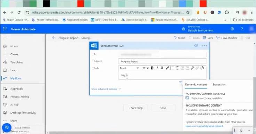Go back using the flow editor arrow
Viewport: 256px width, 134px height.
pos(54,38)
